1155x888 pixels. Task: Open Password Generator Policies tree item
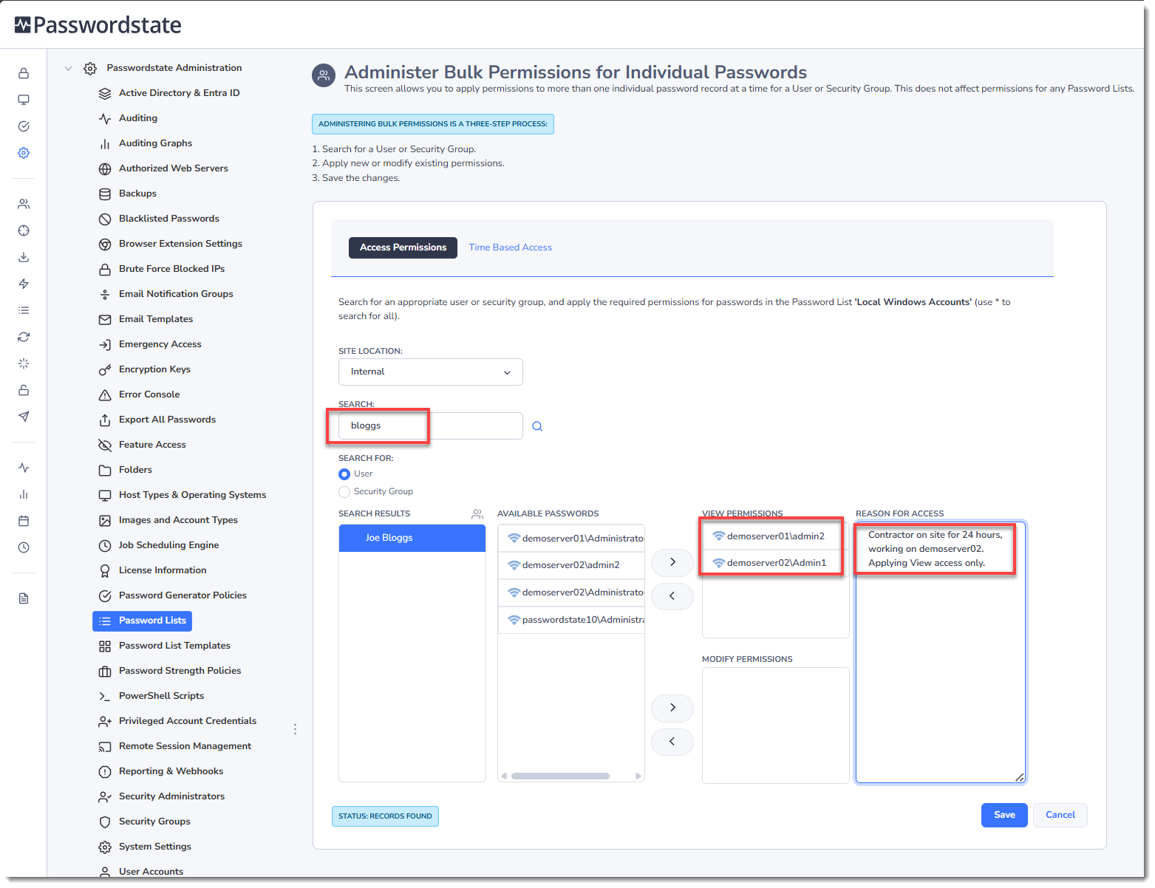click(x=183, y=595)
